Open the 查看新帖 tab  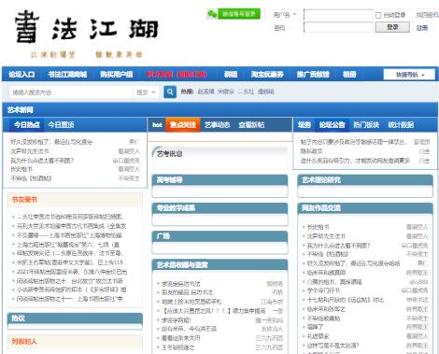(x=251, y=125)
